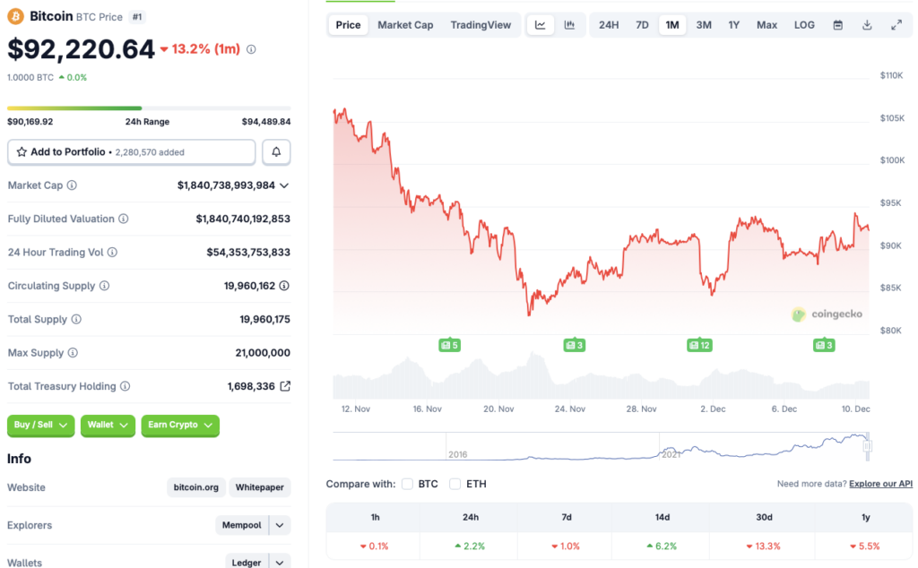
Task: Open the Explore our API link
Action: [x=879, y=483]
